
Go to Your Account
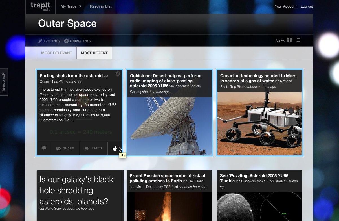286,6
